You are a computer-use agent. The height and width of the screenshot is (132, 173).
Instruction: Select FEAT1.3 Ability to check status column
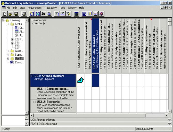(103, 46)
